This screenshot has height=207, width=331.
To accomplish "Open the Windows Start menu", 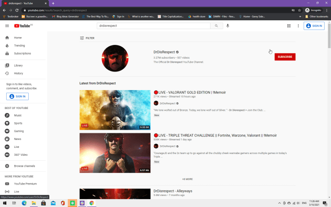I will [4, 203].
